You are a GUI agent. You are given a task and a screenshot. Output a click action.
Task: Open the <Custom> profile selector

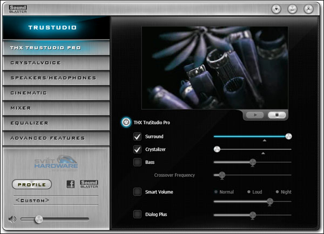tap(56, 200)
